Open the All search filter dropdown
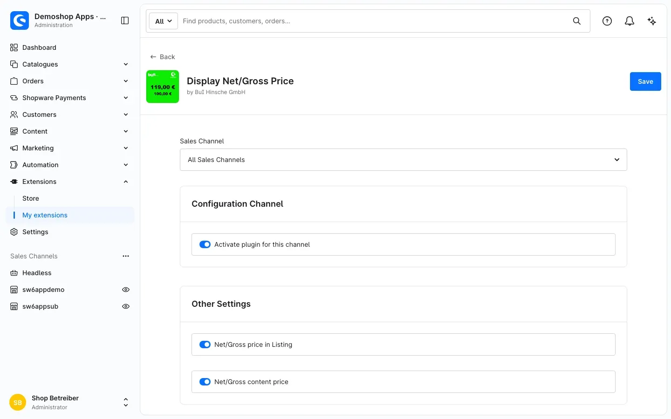 pos(164,21)
